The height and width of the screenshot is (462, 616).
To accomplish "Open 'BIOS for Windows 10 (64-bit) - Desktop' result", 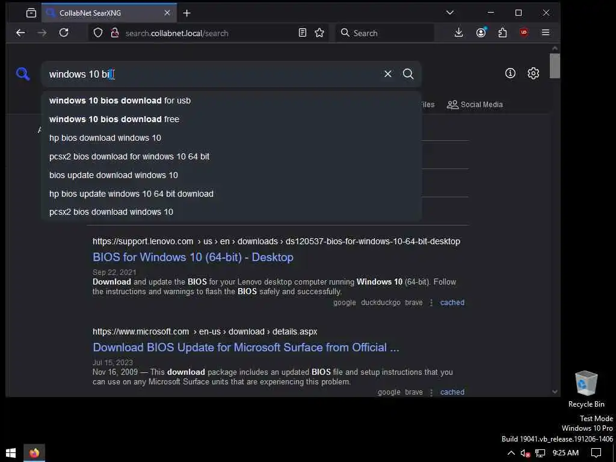I will click(x=193, y=257).
